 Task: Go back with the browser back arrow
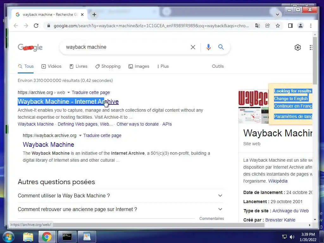16,26
